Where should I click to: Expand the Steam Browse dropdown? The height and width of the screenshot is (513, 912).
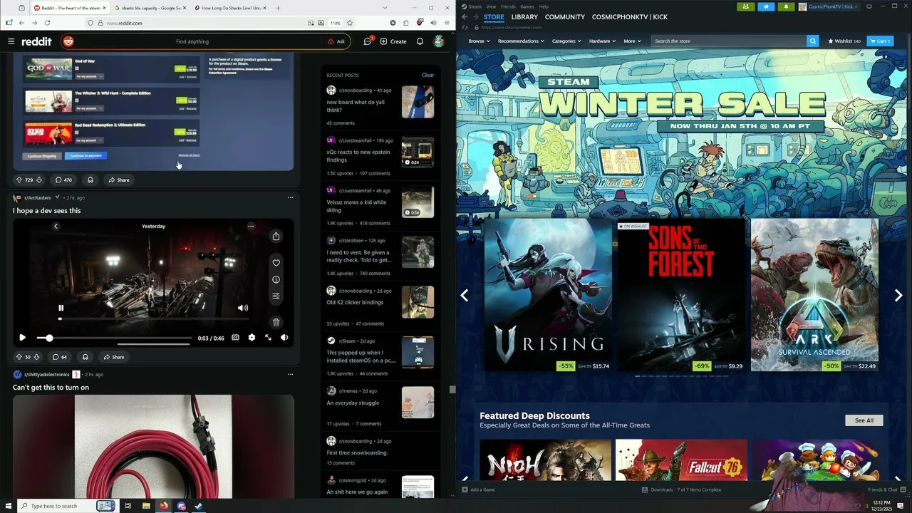[479, 41]
